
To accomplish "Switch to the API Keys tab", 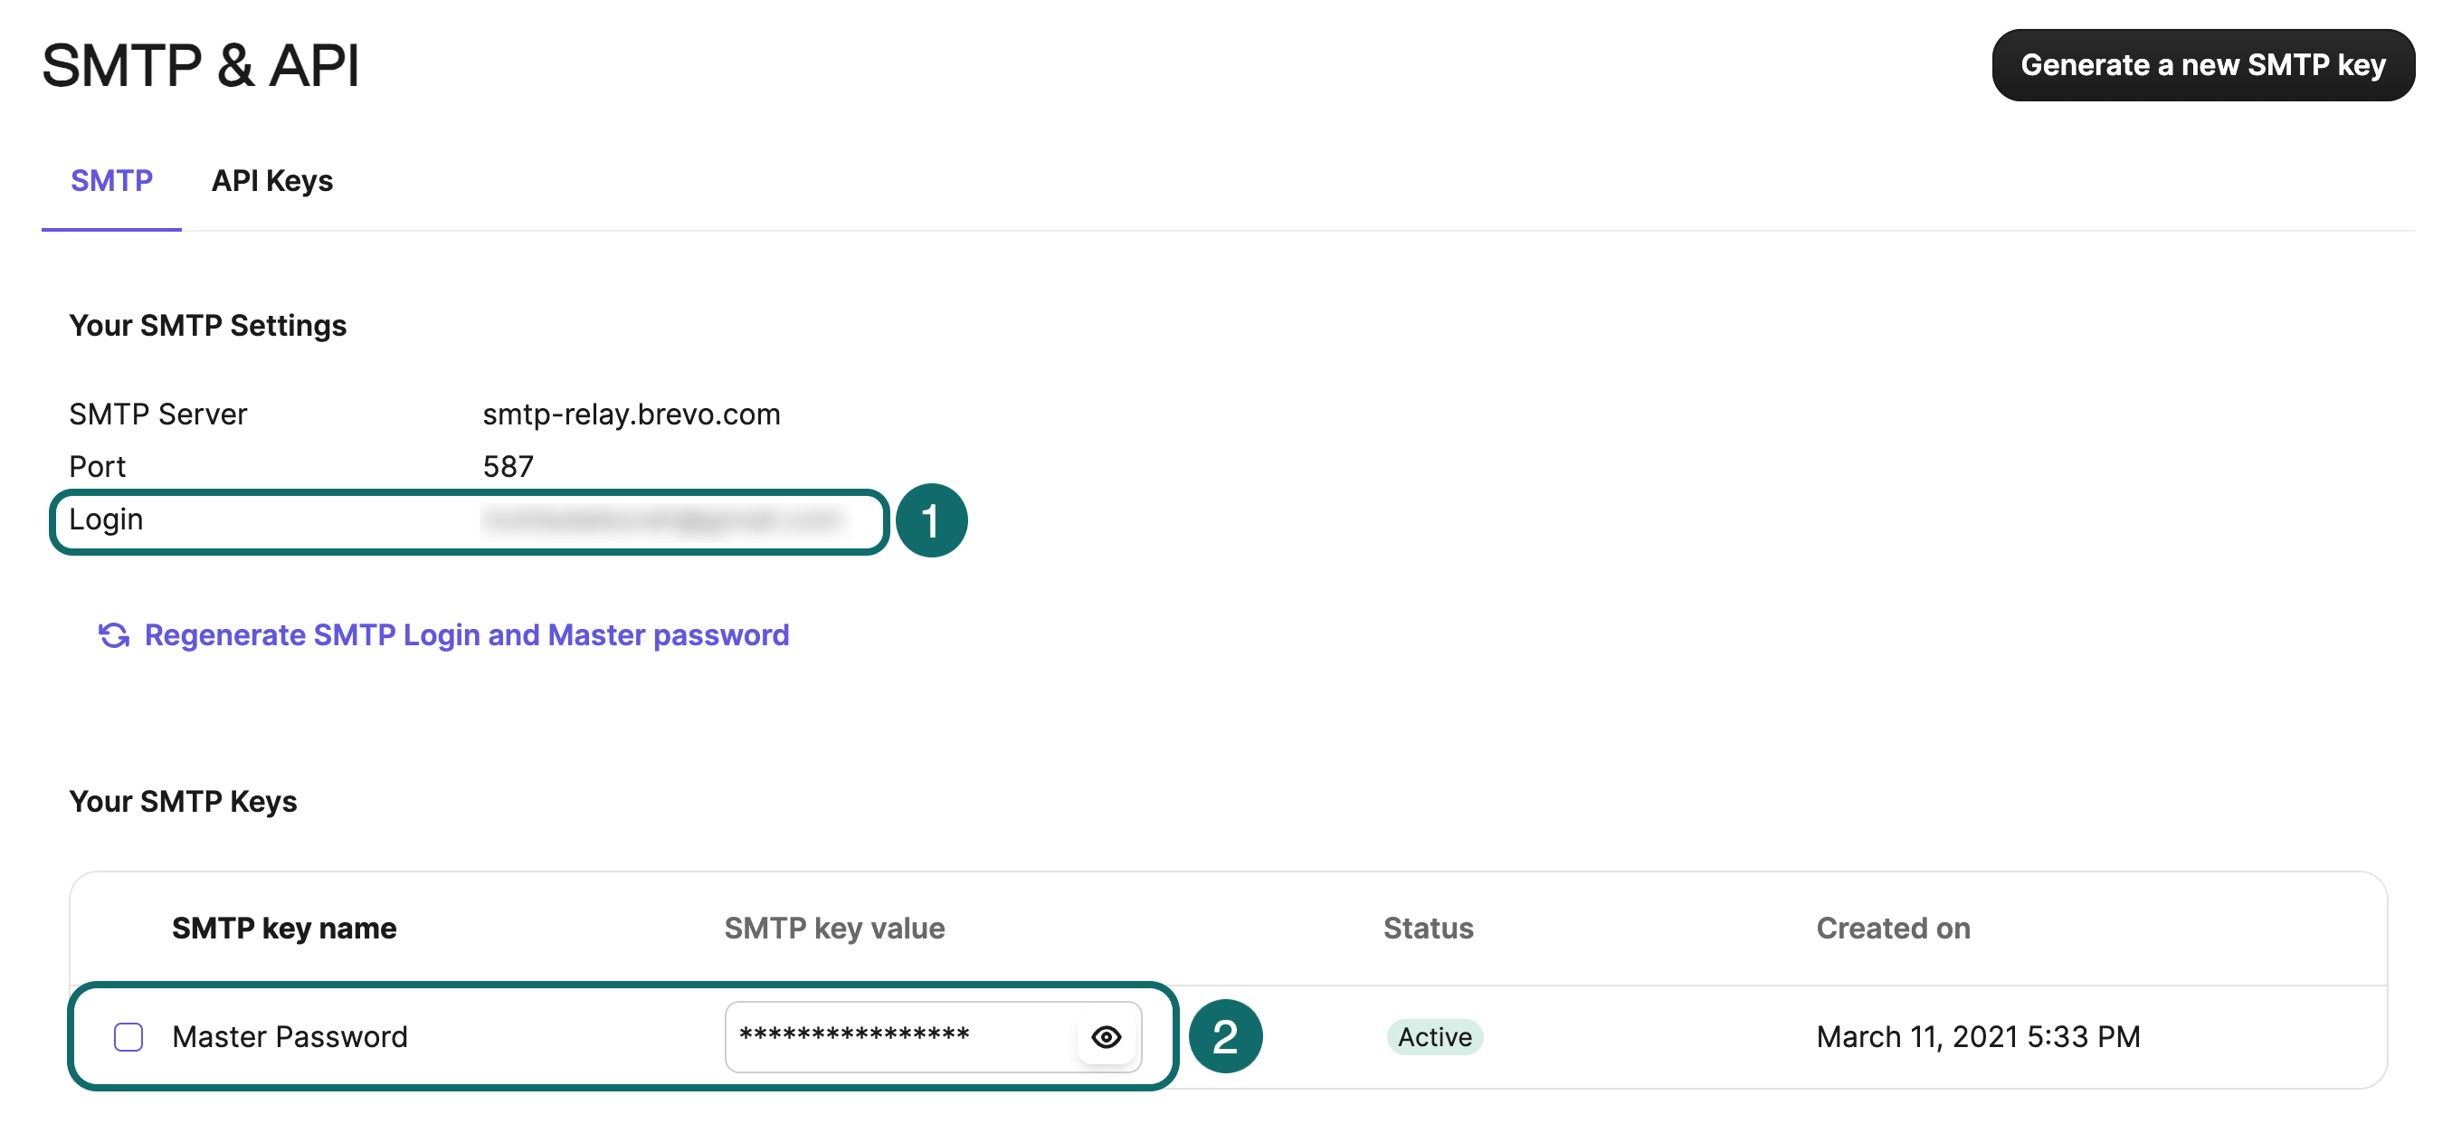I will click(x=272, y=180).
